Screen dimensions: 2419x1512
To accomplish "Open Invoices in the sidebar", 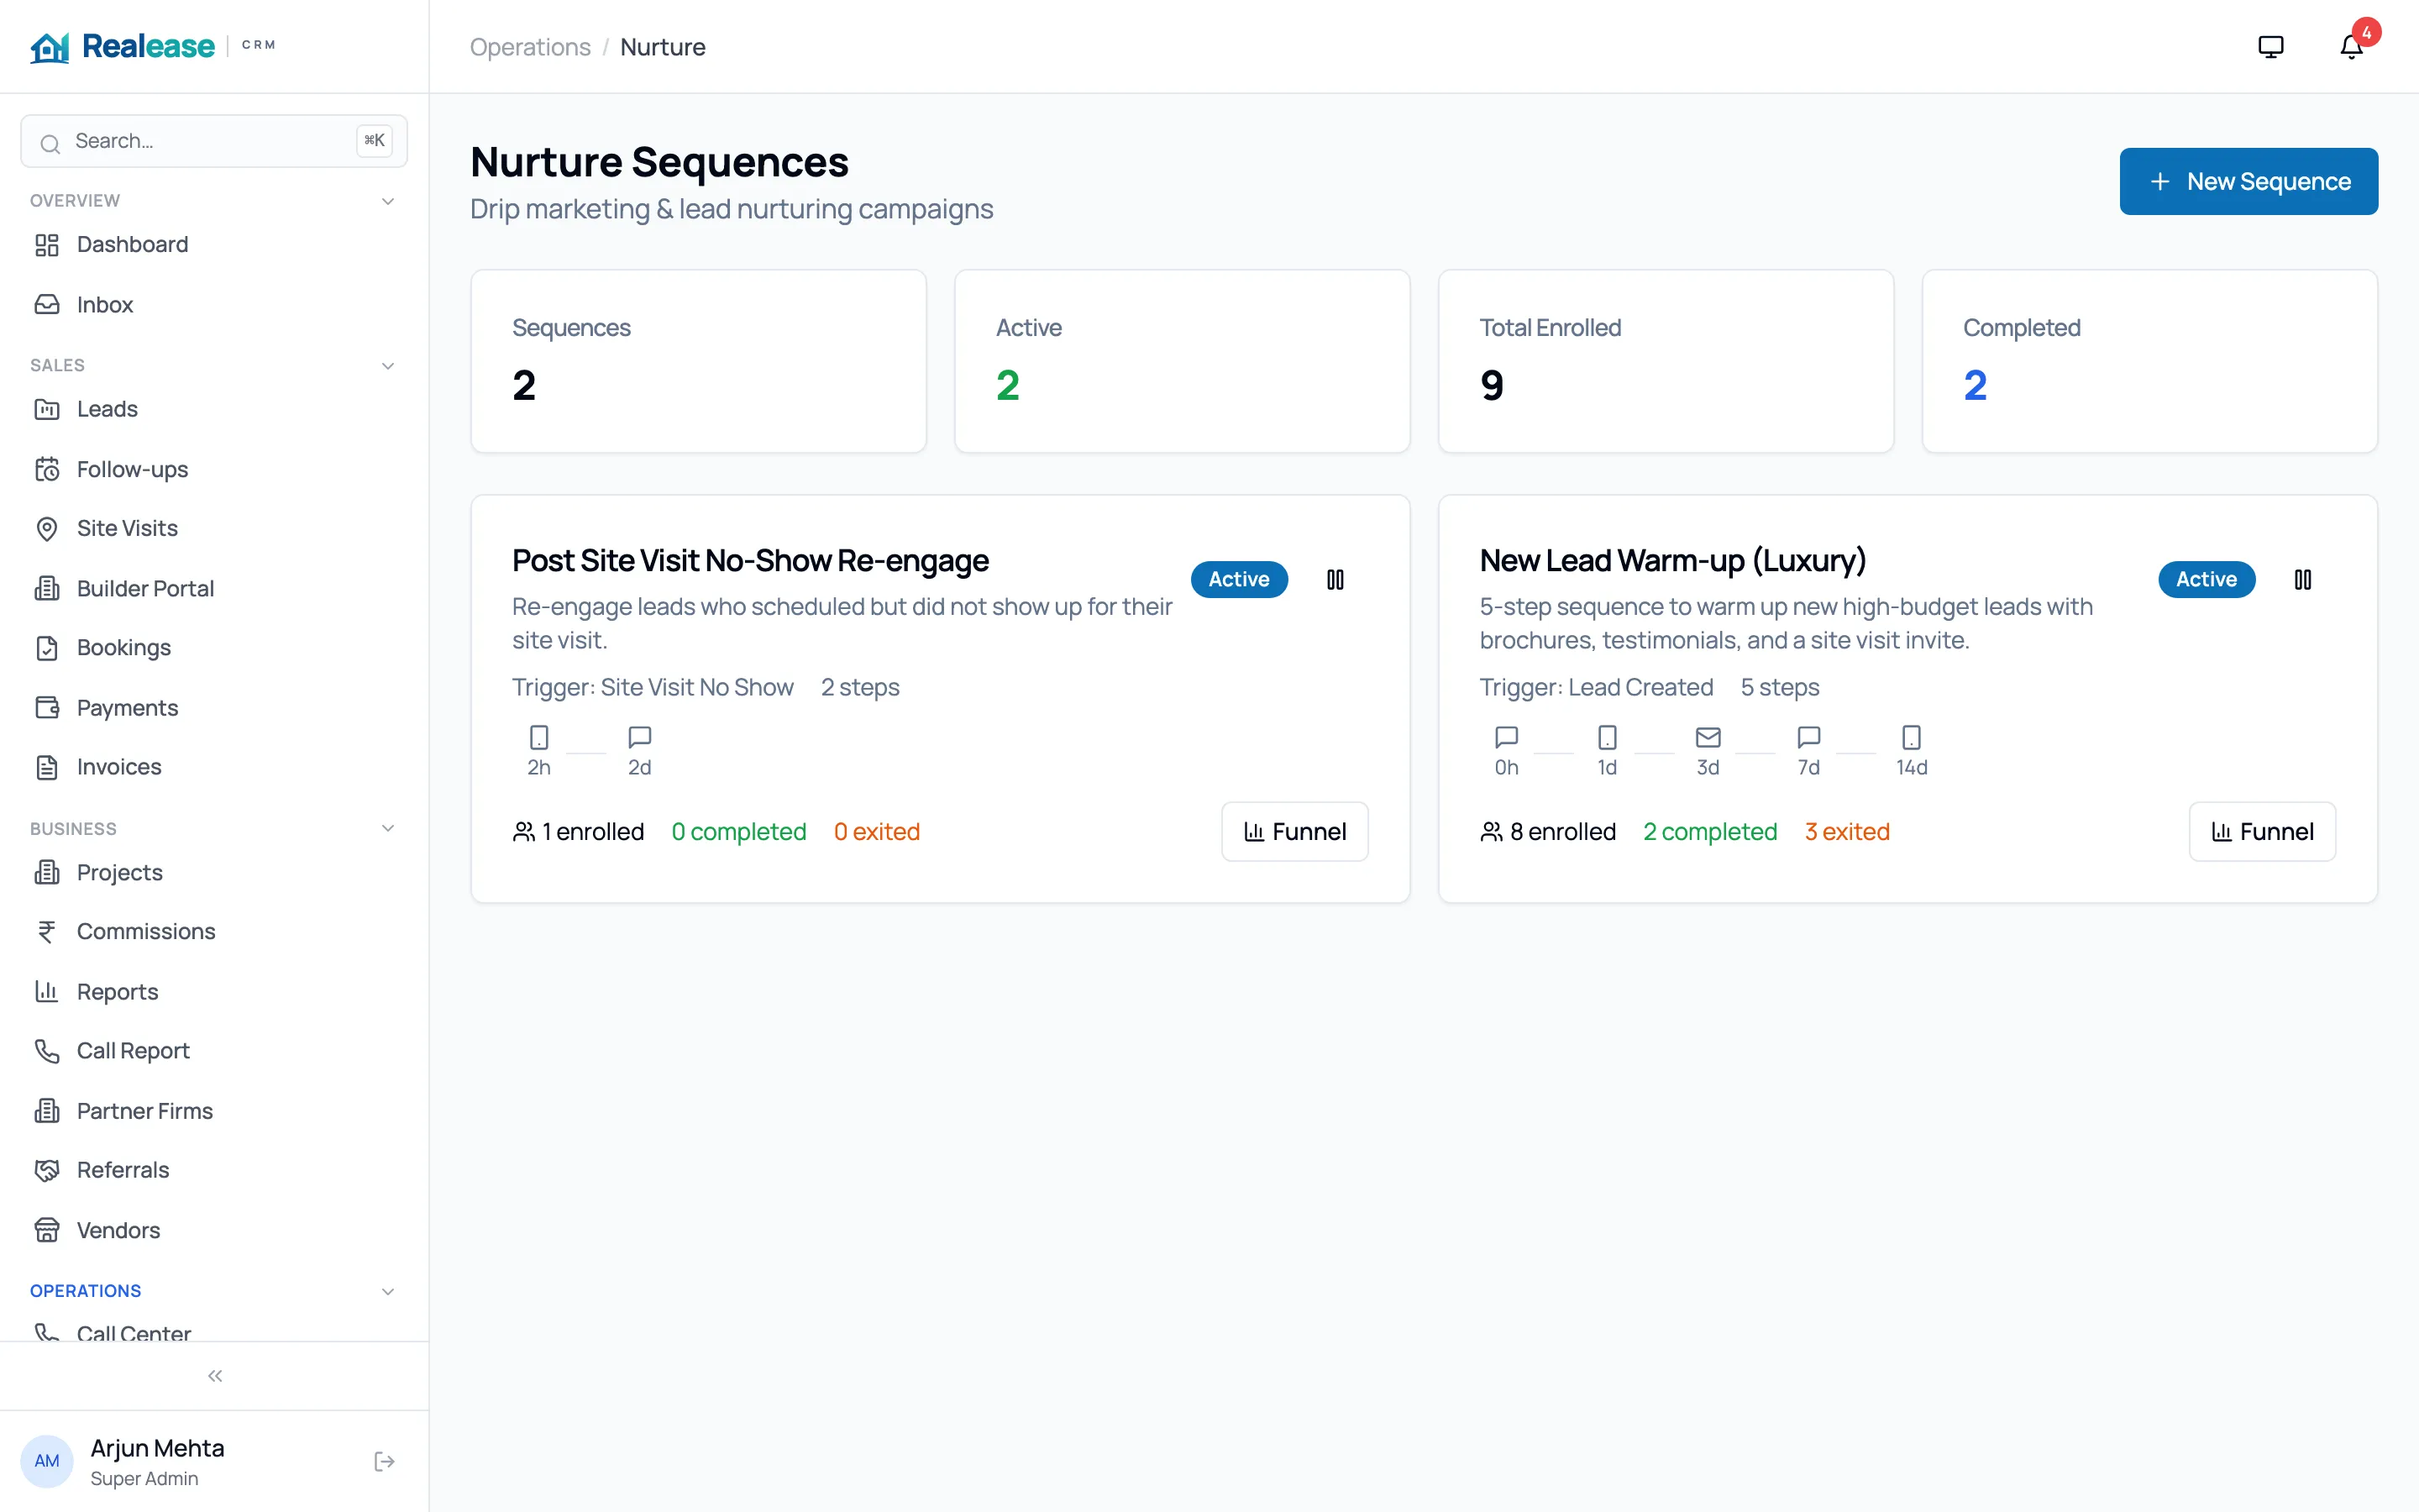I will (214, 767).
